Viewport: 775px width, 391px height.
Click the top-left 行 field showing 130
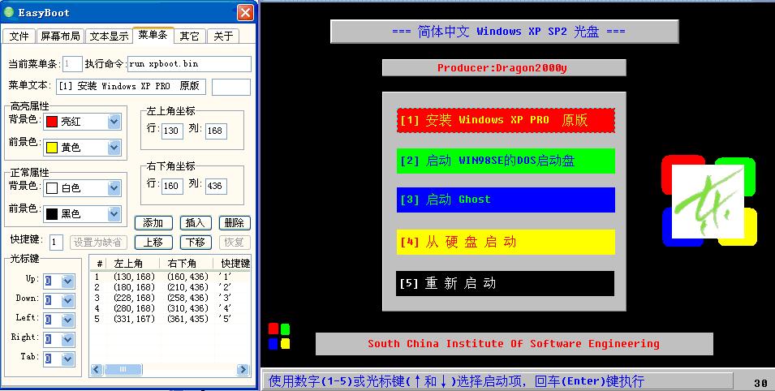click(172, 131)
